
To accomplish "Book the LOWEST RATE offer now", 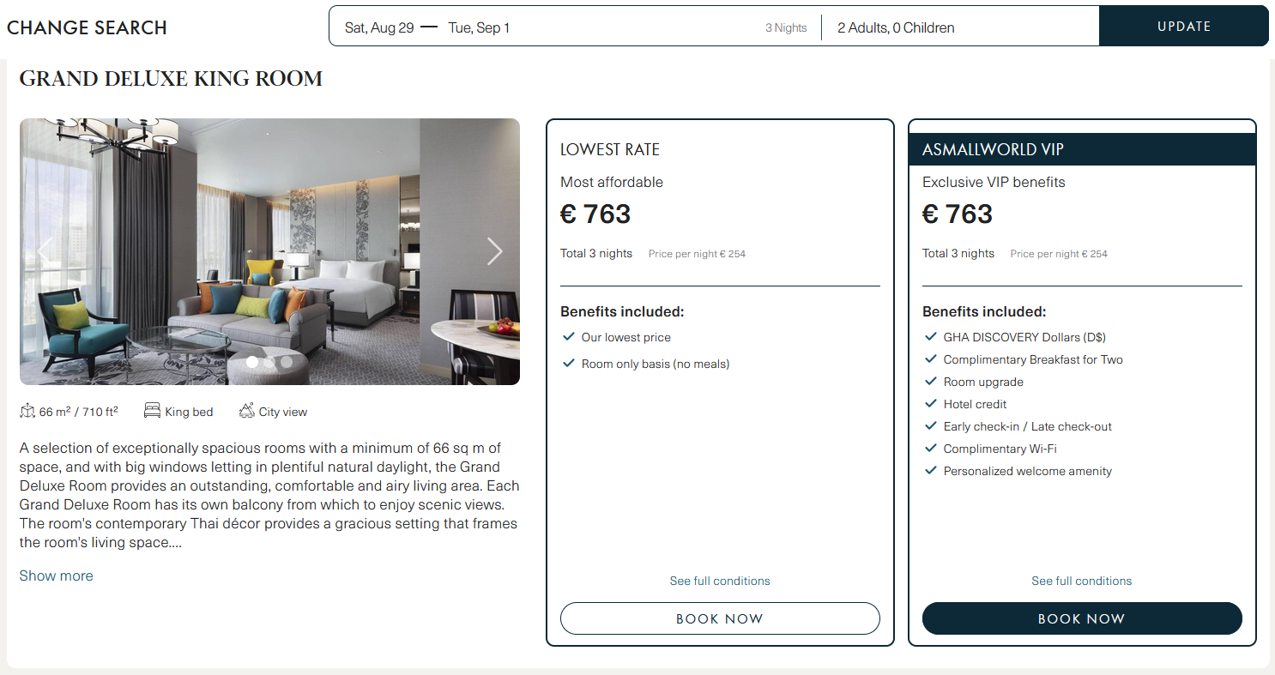I will pyautogui.click(x=720, y=618).
